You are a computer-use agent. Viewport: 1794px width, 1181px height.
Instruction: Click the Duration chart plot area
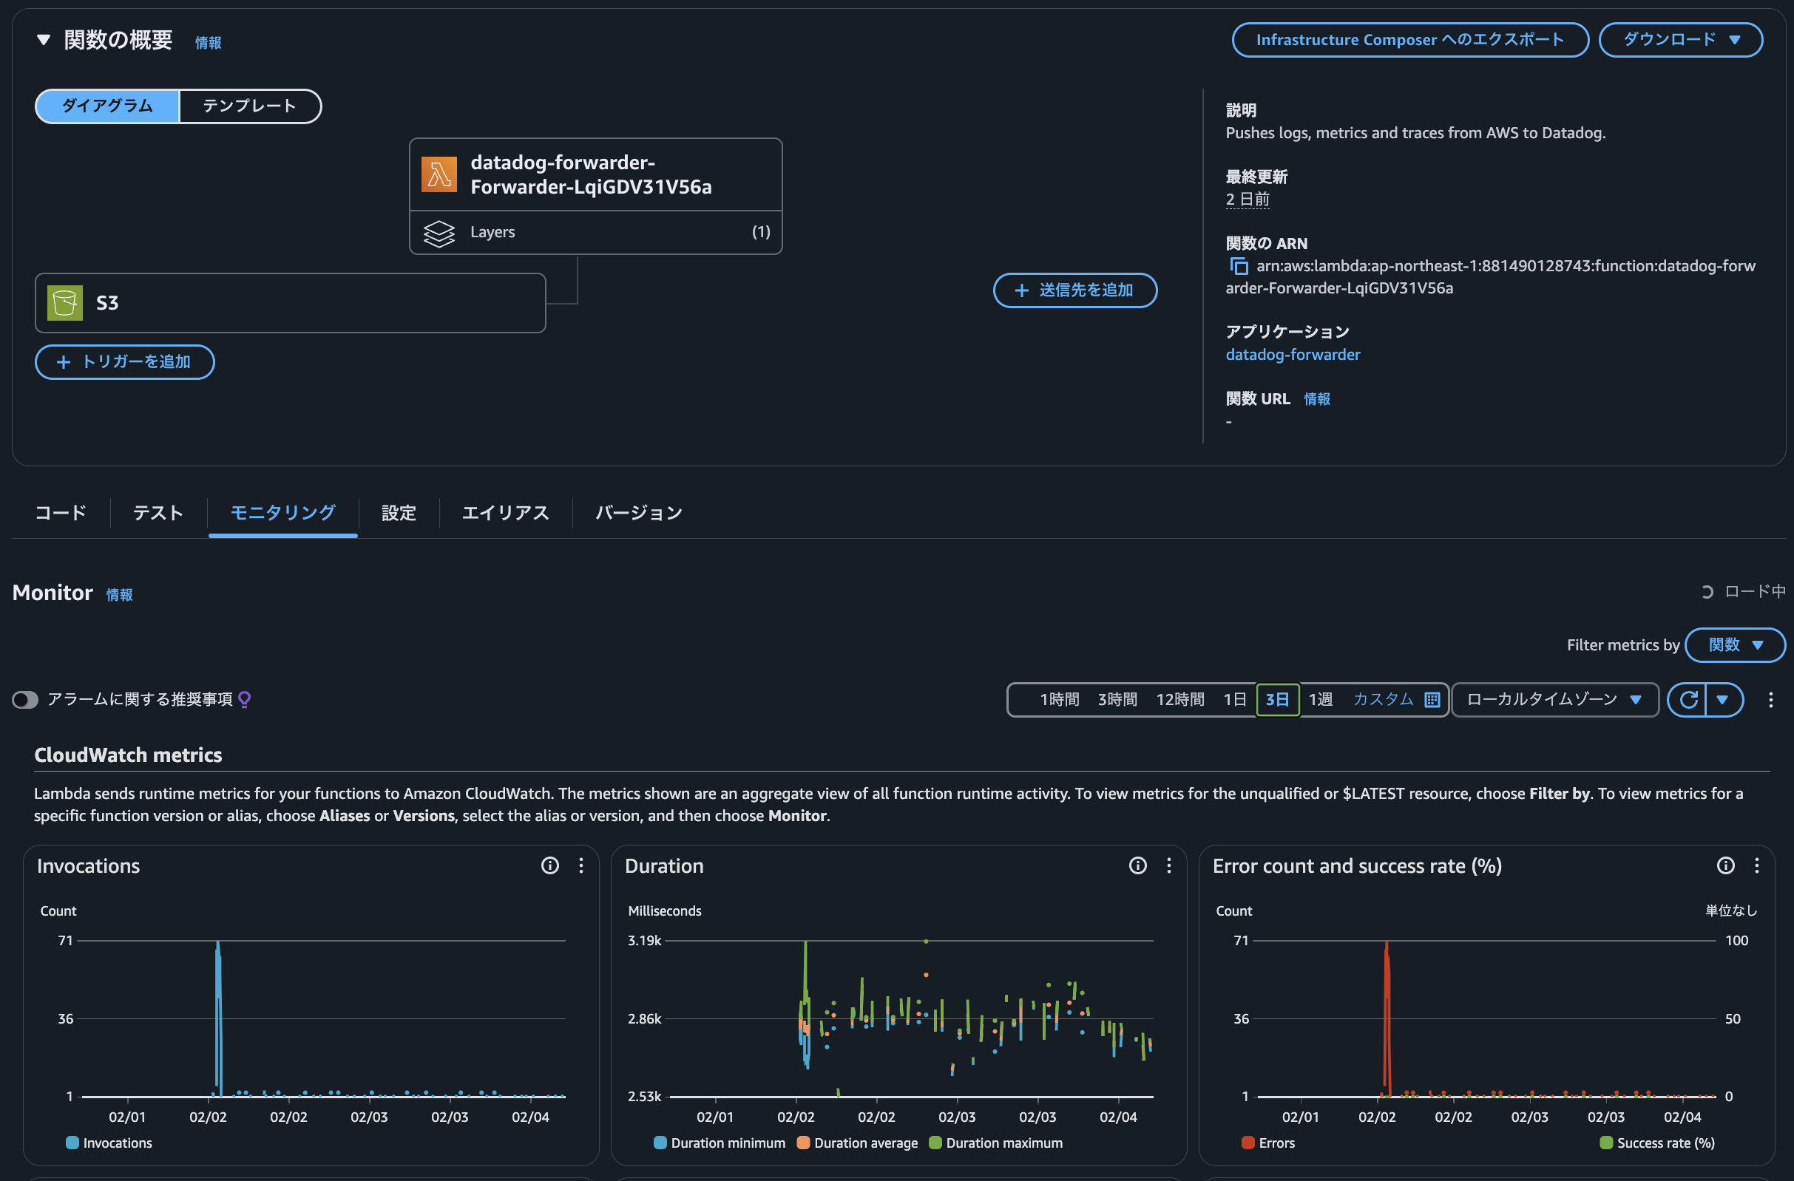pos(910,1018)
